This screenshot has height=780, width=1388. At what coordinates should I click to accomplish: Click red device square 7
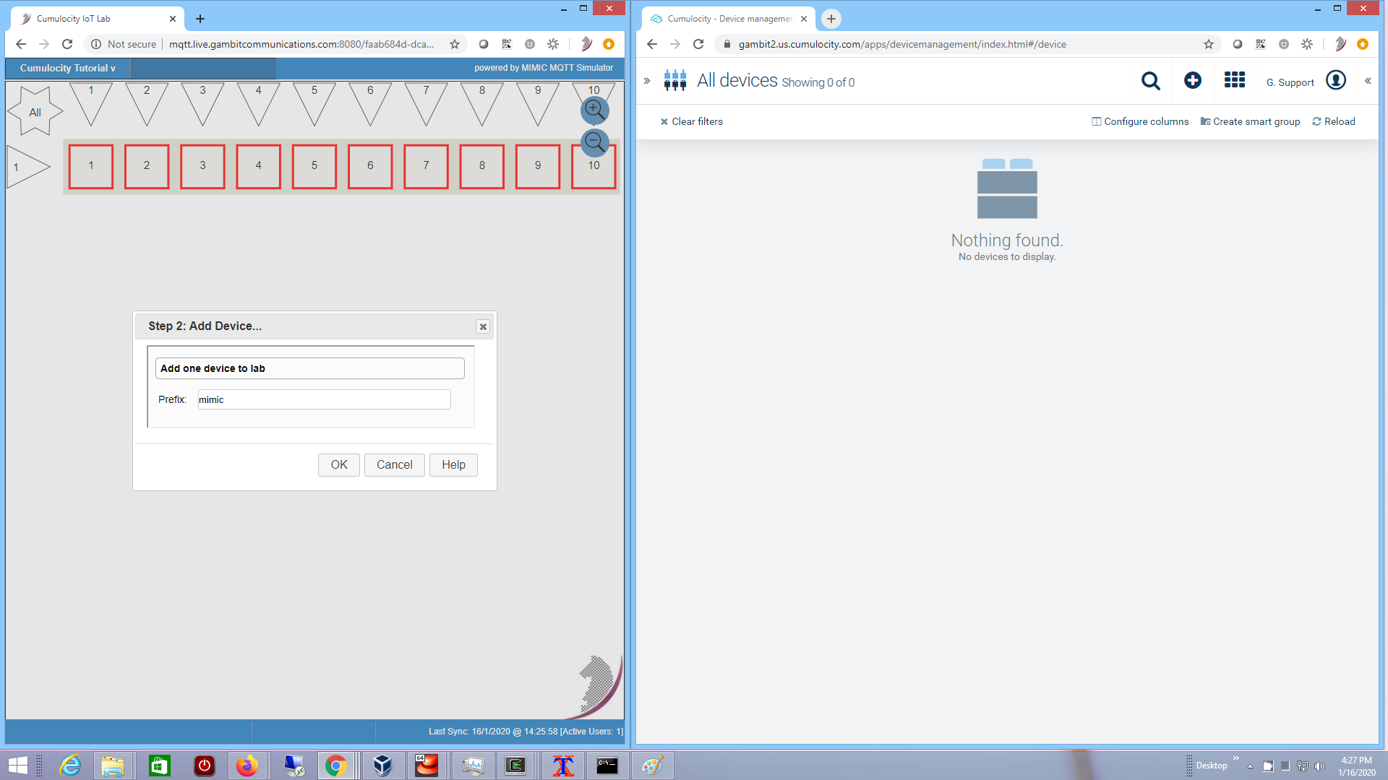(426, 166)
